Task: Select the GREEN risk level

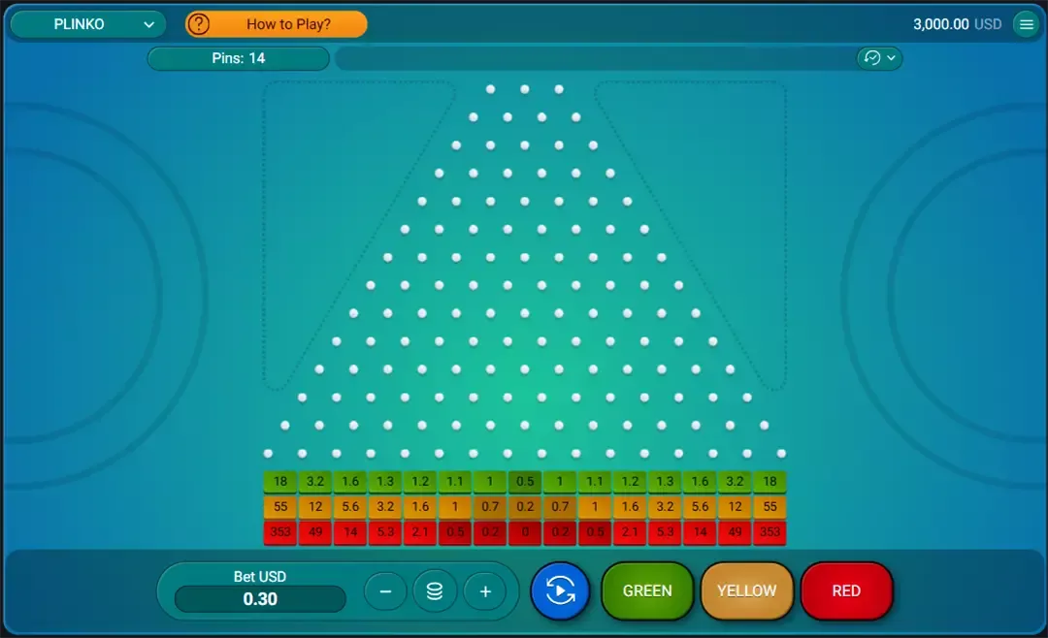Action: tap(647, 590)
